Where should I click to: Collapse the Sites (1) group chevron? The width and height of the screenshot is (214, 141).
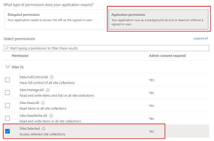pyautogui.click(x=7, y=67)
